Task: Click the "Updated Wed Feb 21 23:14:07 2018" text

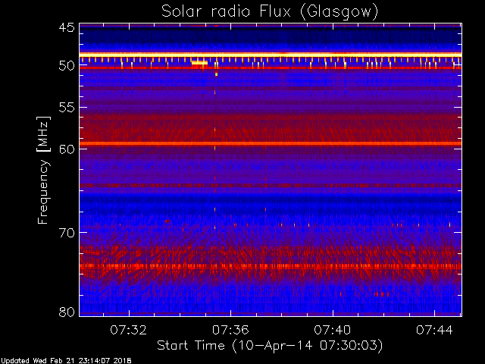Action: (x=66, y=361)
